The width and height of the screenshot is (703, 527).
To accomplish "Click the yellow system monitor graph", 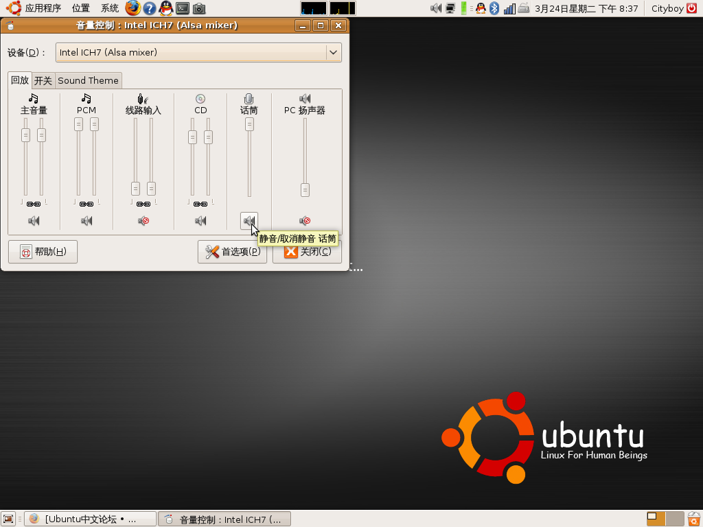I will (x=343, y=8).
